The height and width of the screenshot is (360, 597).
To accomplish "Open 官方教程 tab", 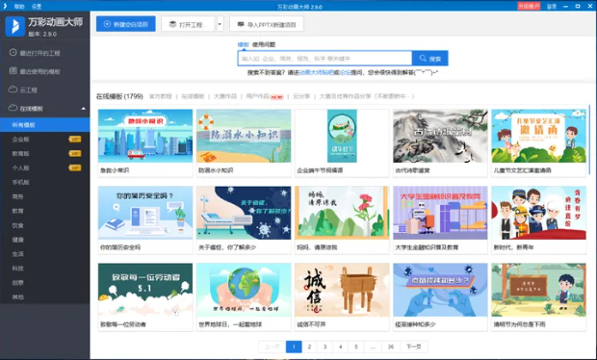I will [160, 96].
